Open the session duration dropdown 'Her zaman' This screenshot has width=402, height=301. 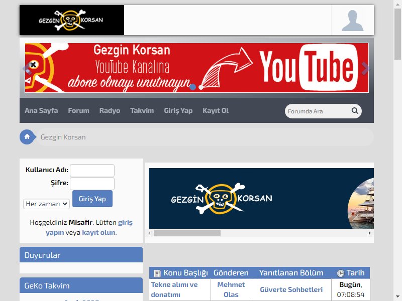click(46, 204)
